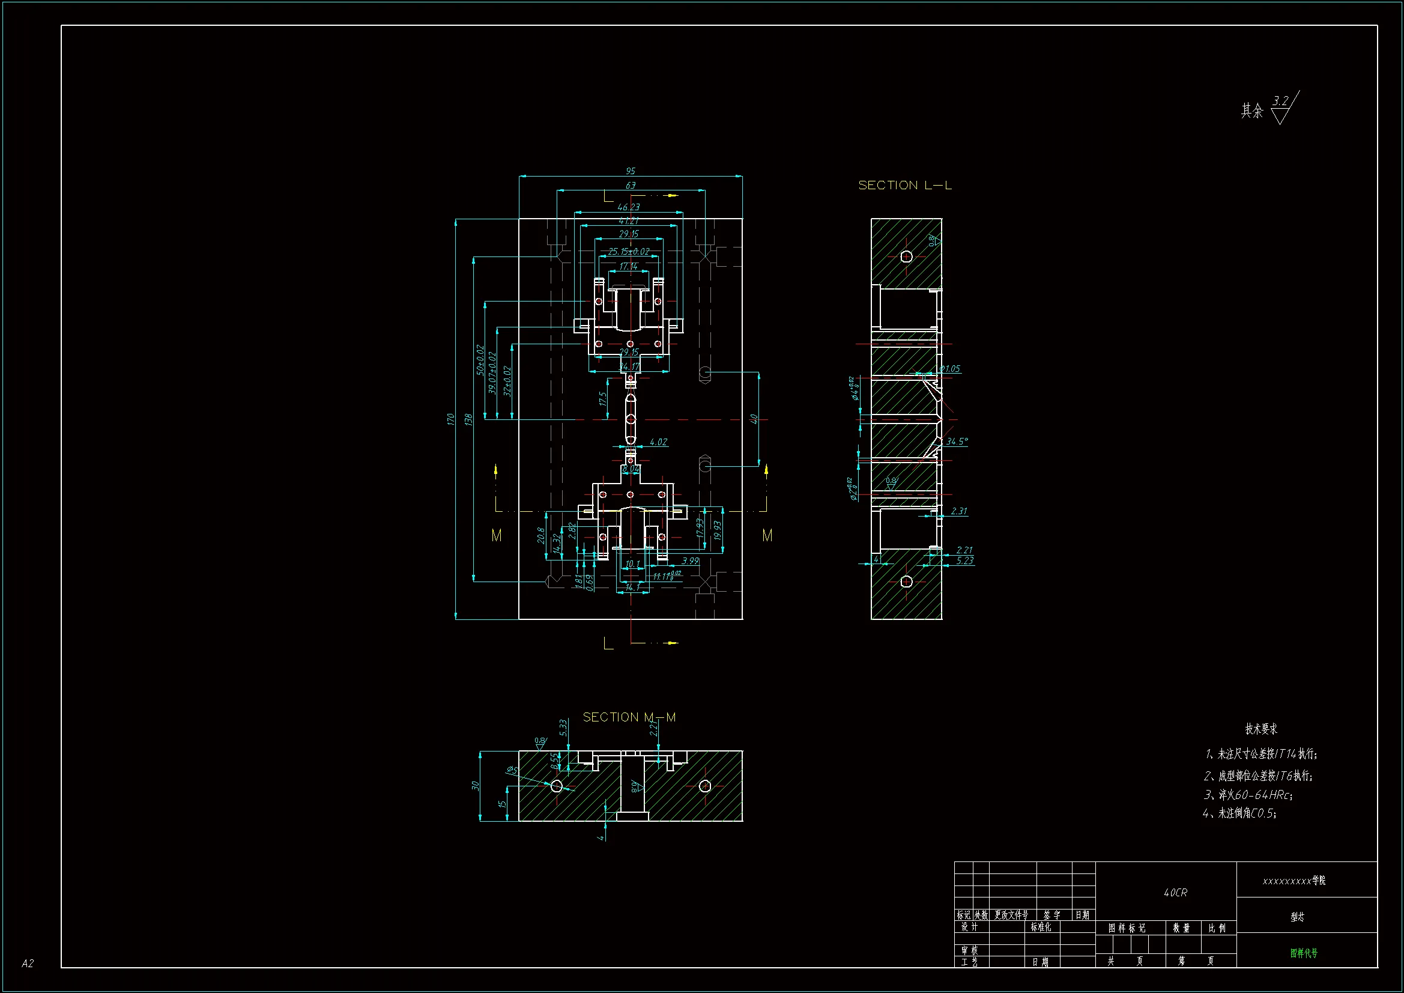Select the ø1.05 diameter callout
This screenshot has width=1404, height=993.
[x=949, y=369]
